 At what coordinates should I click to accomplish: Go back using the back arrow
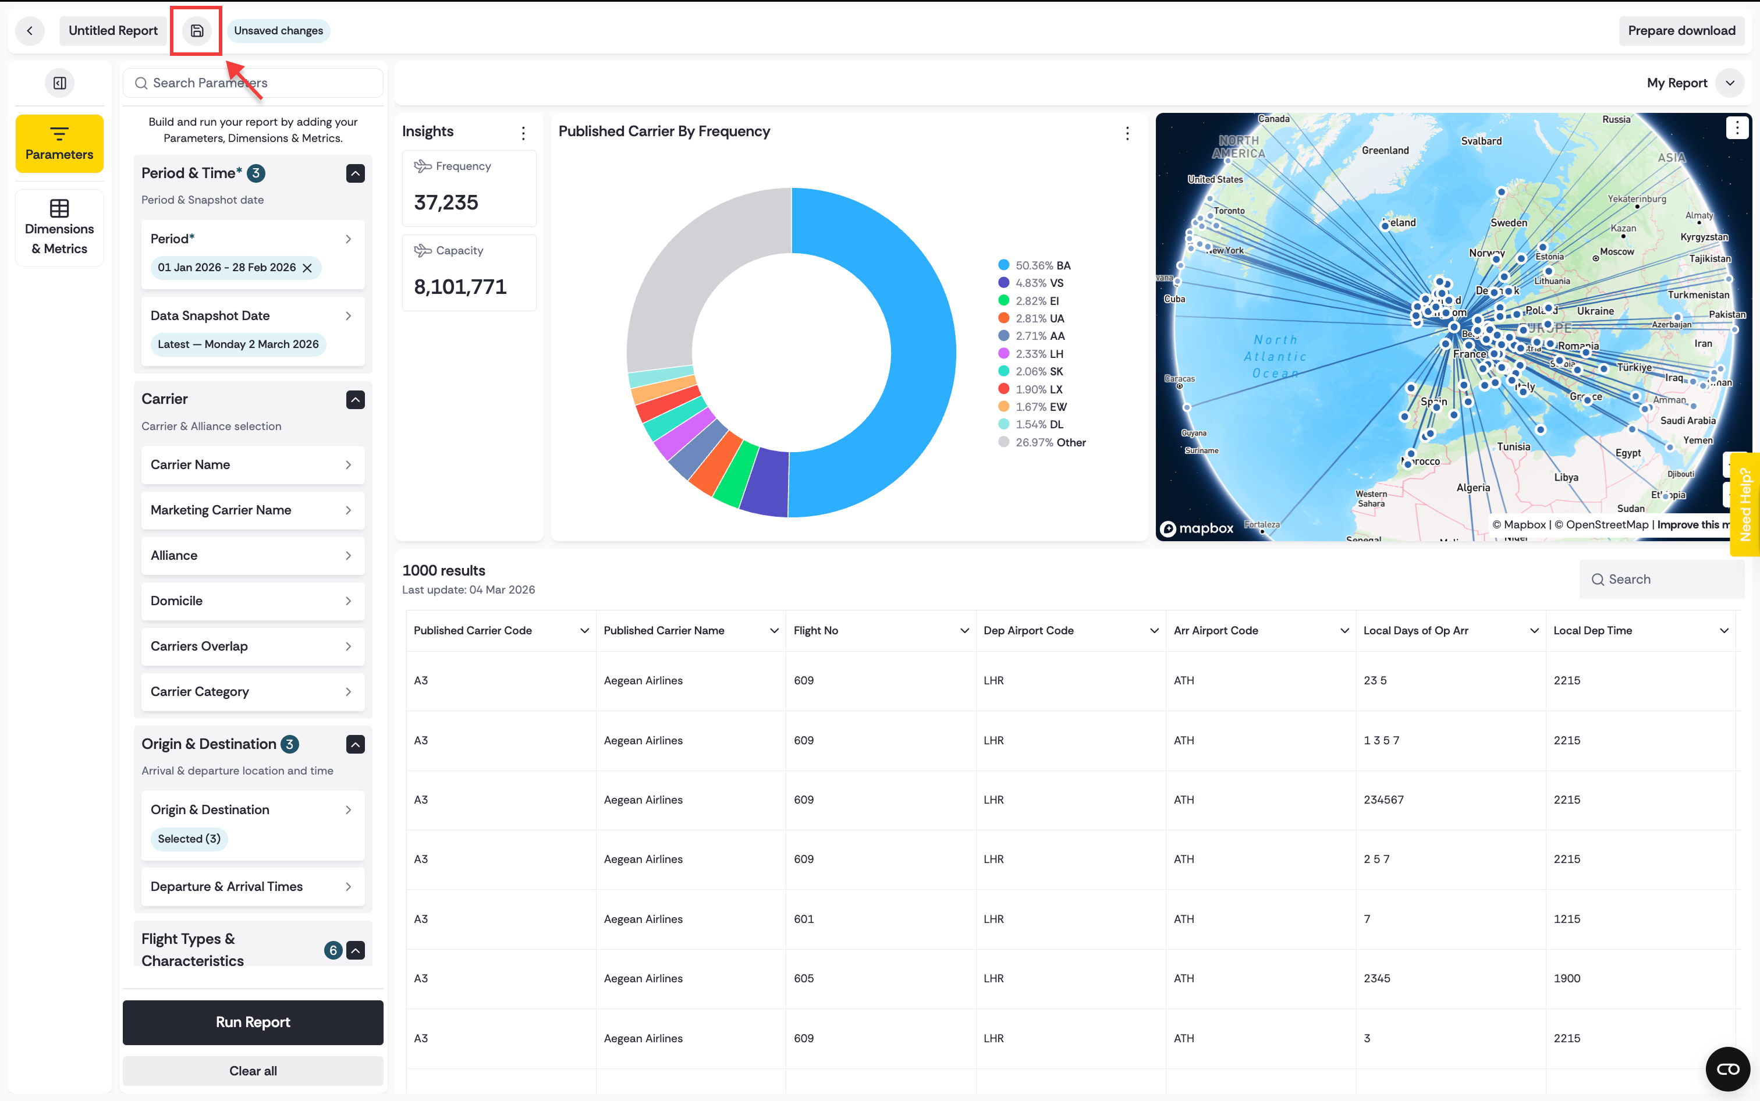[30, 31]
